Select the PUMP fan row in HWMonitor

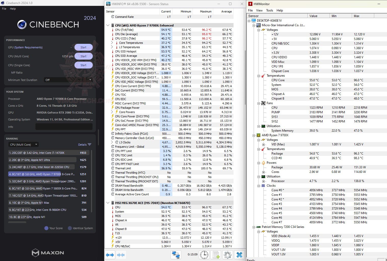316,112
